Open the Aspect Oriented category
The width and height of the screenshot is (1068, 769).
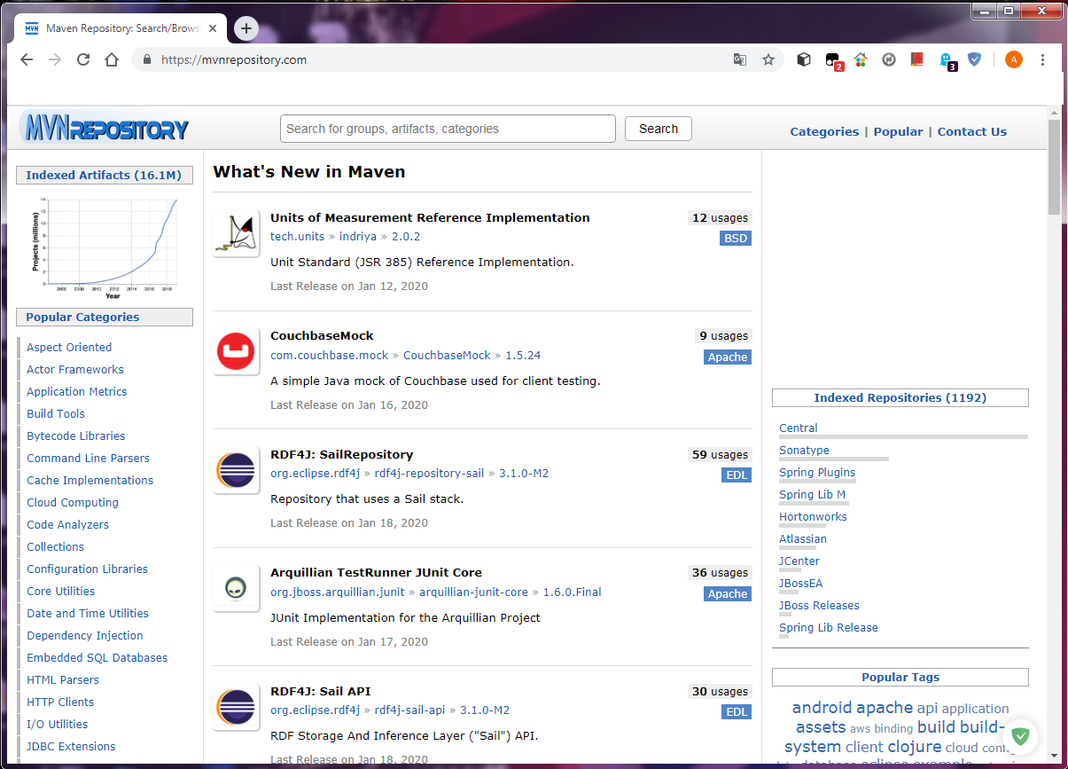(69, 347)
